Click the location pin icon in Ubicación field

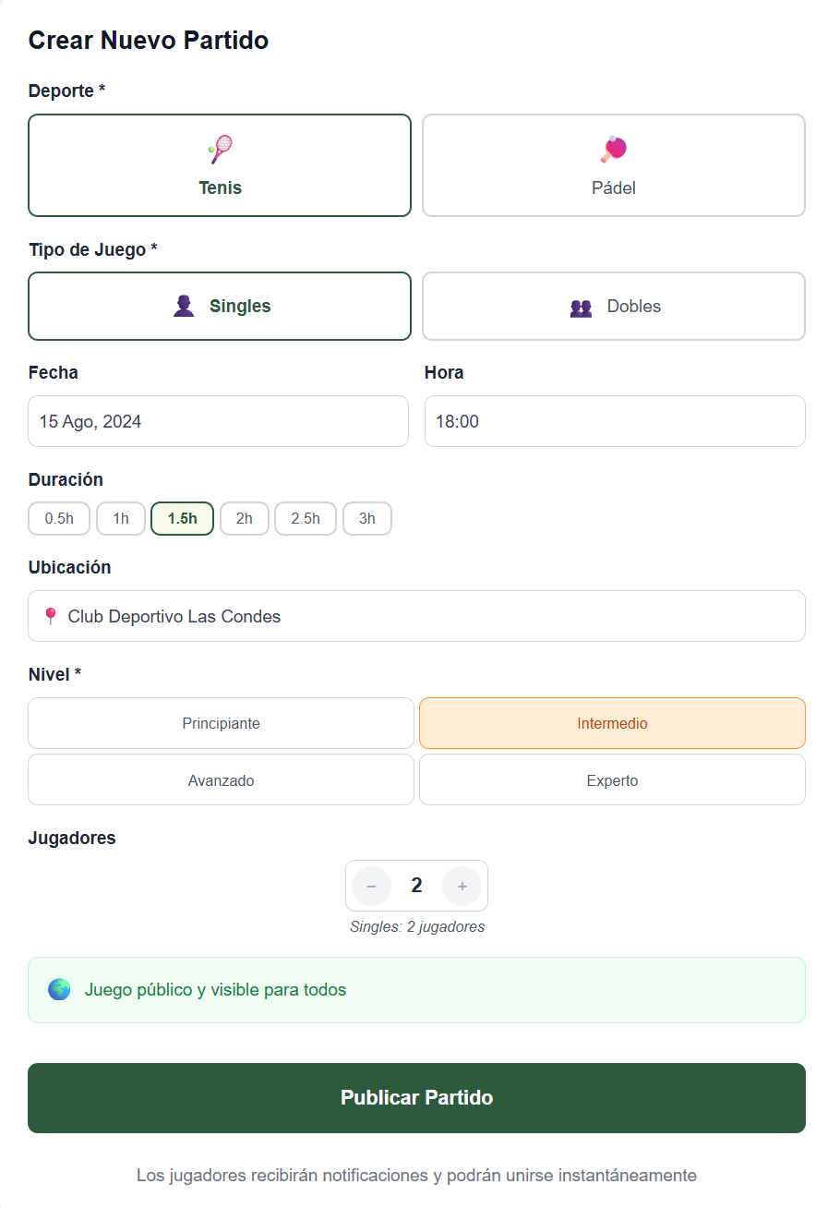pyautogui.click(x=50, y=616)
